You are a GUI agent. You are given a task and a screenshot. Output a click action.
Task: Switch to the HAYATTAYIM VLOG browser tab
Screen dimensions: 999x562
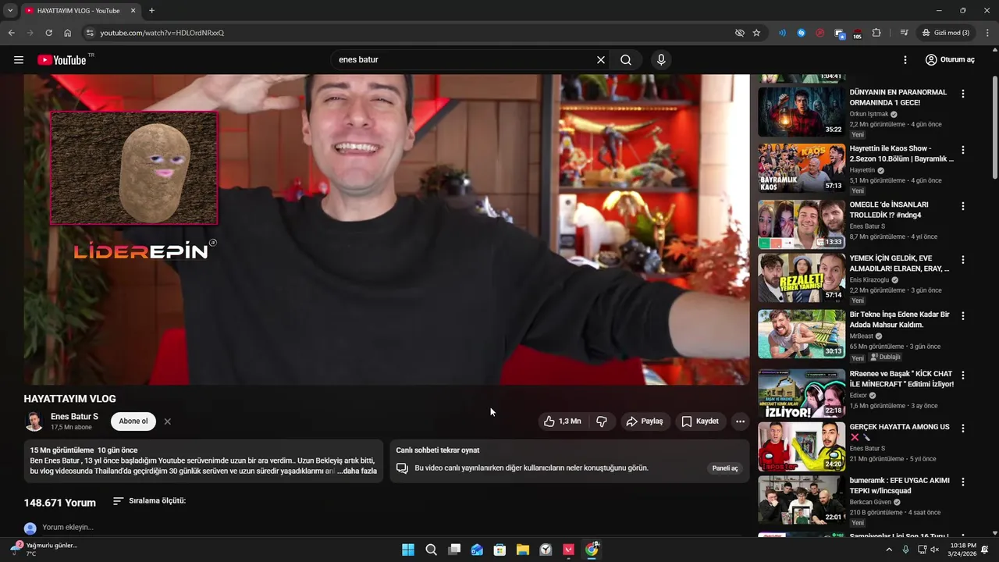point(78,11)
